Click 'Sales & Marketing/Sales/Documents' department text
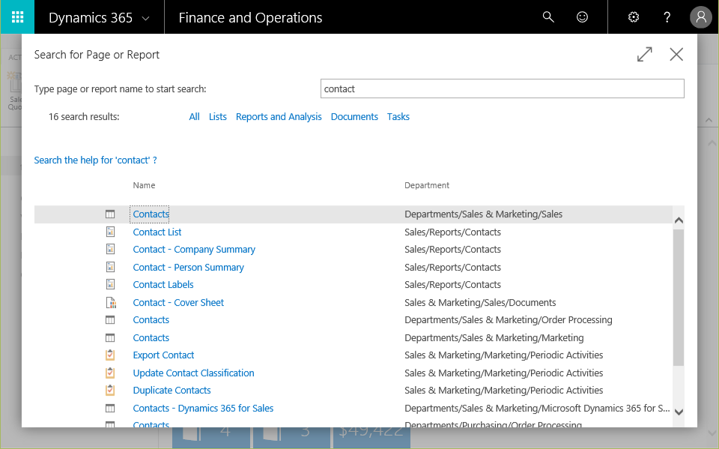This screenshot has width=719, height=449. [480, 303]
